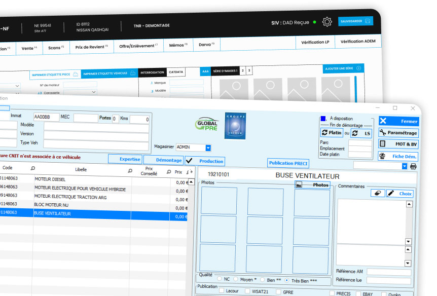The image size is (437, 296).
Task: Select Moyen quality radio button
Action: click(236, 279)
